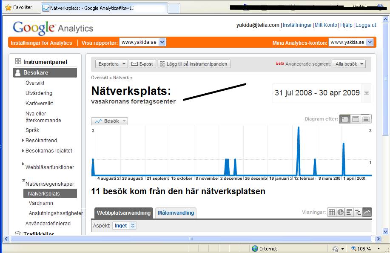Click the Internet zone globe icon
The image size is (390, 253).
(x=255, y=248)
